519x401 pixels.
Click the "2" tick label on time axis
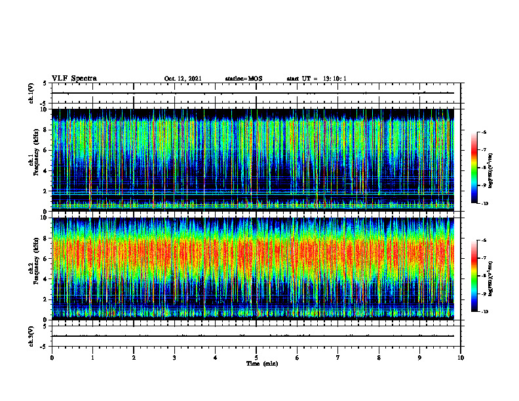[x=134, y=358]
